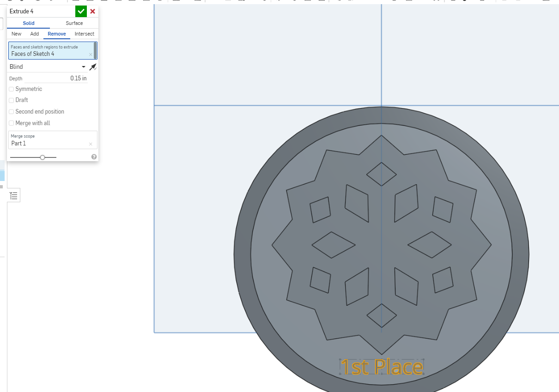Switch boolean mode to Add
This screenshot has height=392, width=559.
click(34, 34)
